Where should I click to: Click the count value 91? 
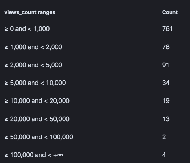(x=165, y=65)
